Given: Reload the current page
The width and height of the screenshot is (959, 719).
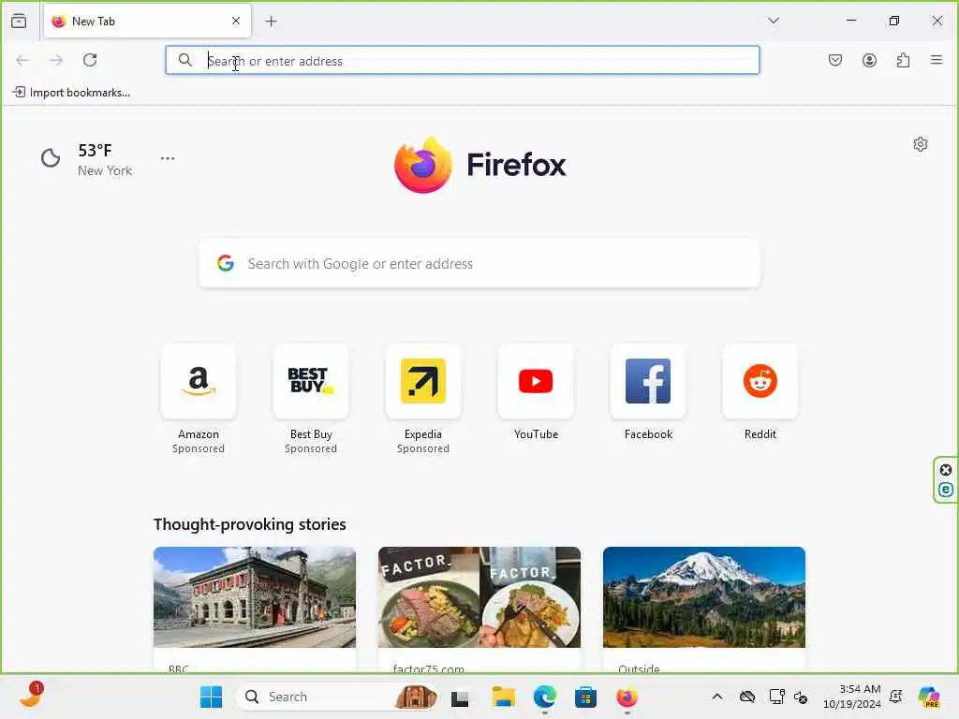Looking at the screenshot, I should click(x=91, y=60).
